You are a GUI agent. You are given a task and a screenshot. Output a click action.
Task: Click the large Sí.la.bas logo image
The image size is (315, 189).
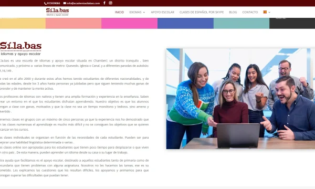tap(20, 49)
